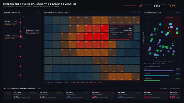Image resolution: width=184 pixels, height=103 pixels.
Task: Click the Active Excursions count 05
Action: point(141,6)
